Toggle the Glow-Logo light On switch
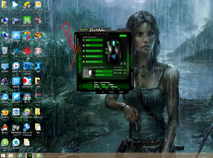213x158 pixels. tap(125, 73)
